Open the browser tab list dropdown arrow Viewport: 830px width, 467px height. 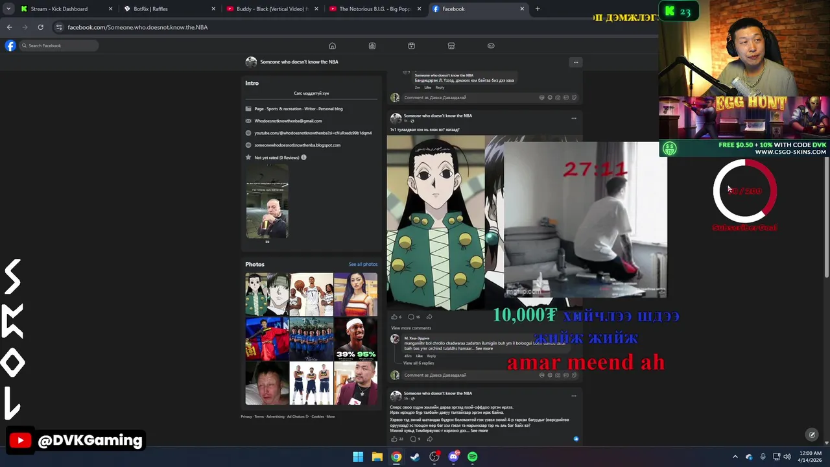tap(8, 9)
